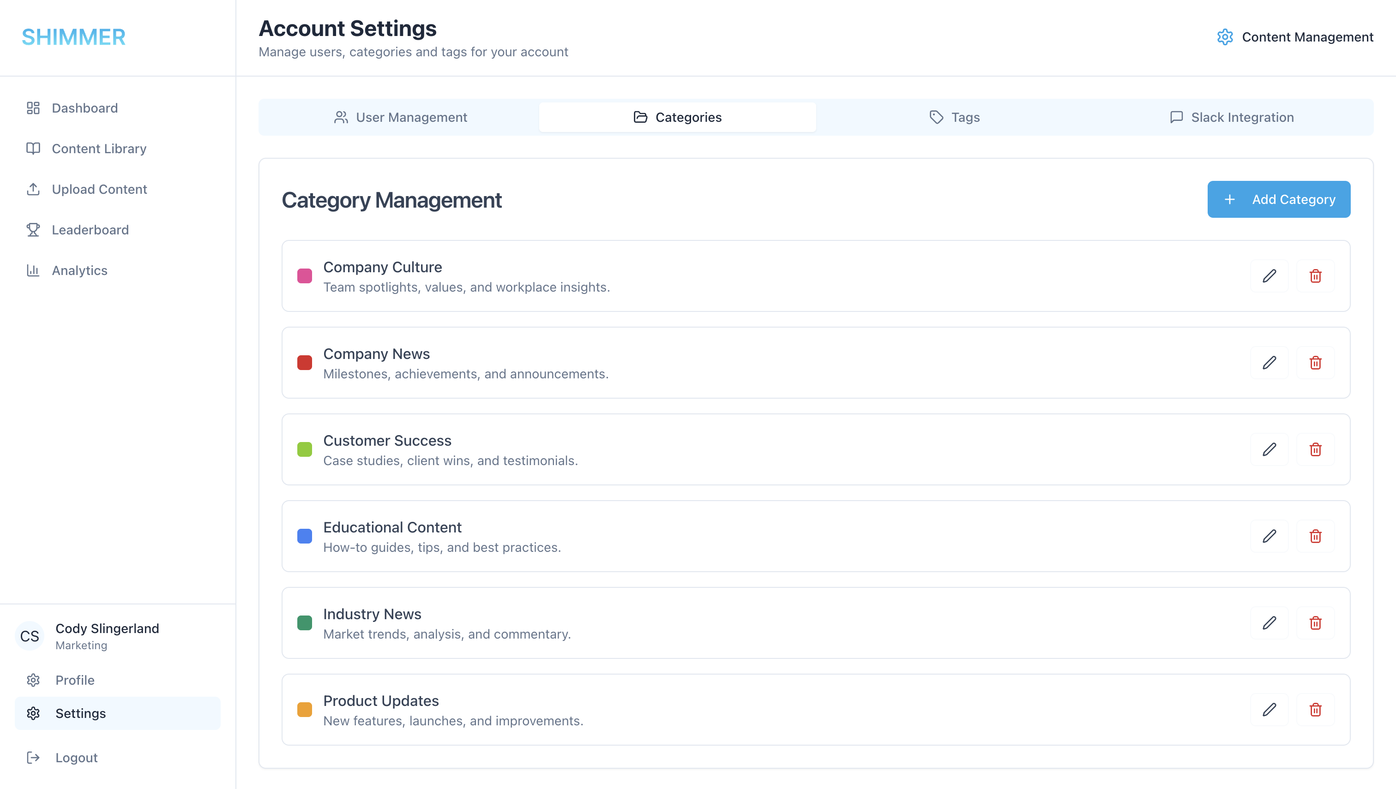This screenshot has height=789, width=1396.
Task: Open the Profile settings
Action: (75, 680)
